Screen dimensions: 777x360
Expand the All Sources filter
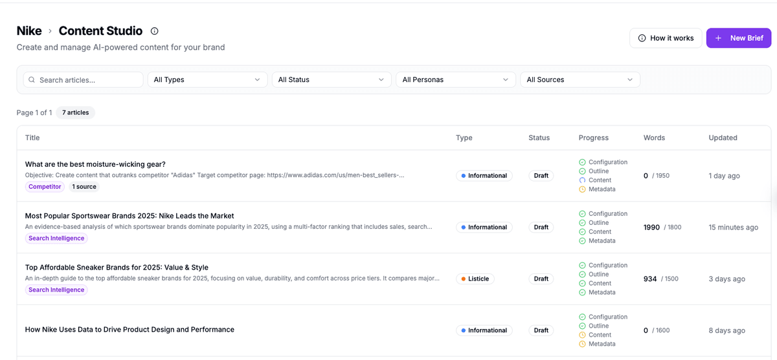580,79
